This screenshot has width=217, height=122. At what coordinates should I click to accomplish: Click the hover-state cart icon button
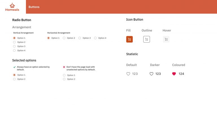point(166,39)
